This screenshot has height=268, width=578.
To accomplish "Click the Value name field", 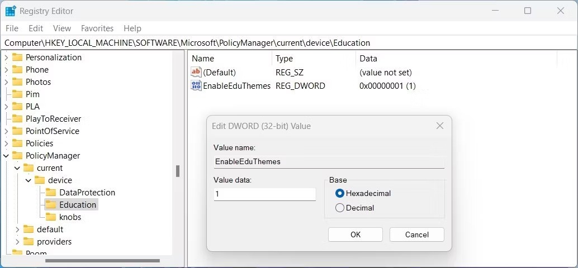I will point(329,161).
